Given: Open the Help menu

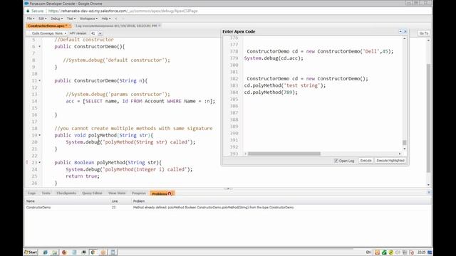Looking at the screenshot, I should [106, 18].
